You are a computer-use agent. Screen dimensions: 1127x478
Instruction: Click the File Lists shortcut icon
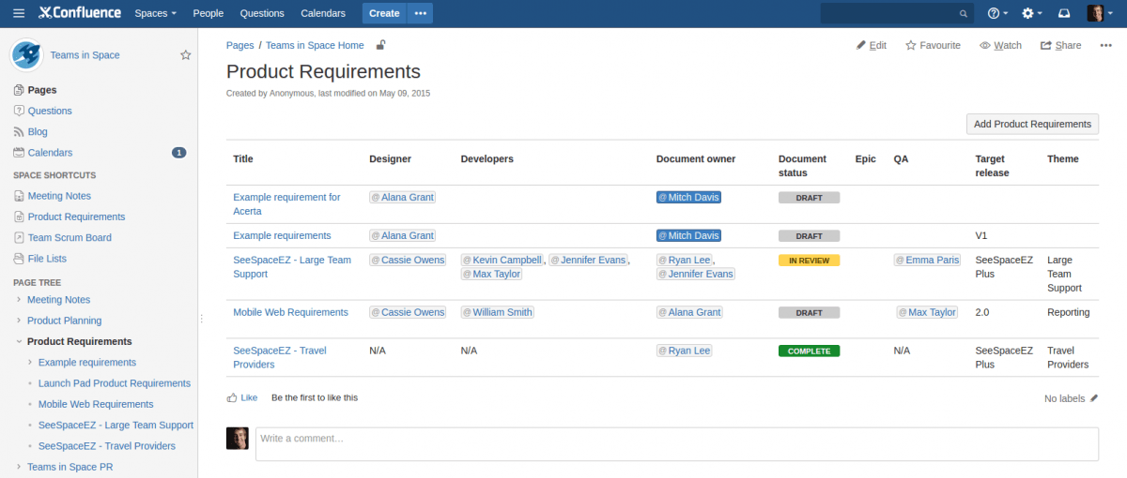tap(19, 259)
